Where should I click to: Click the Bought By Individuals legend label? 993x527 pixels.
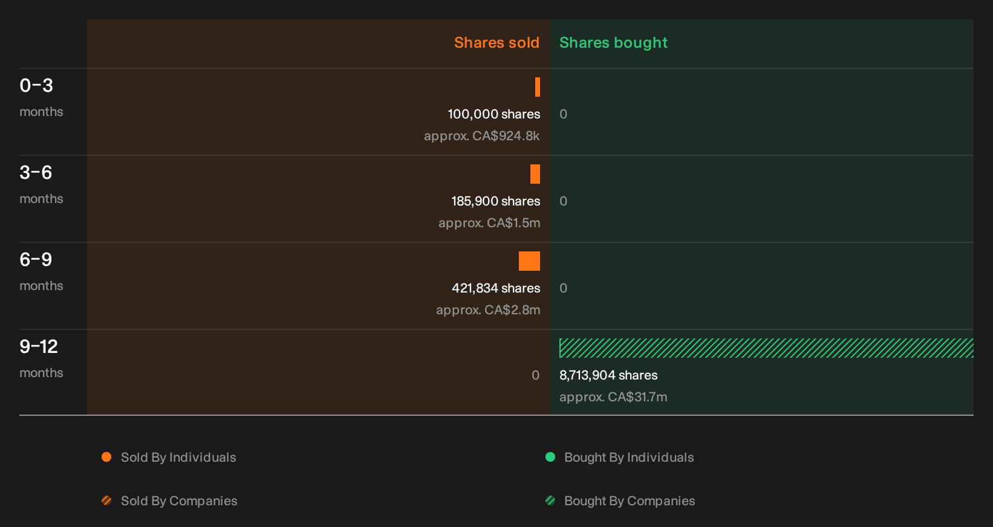[x=629, y=457]
